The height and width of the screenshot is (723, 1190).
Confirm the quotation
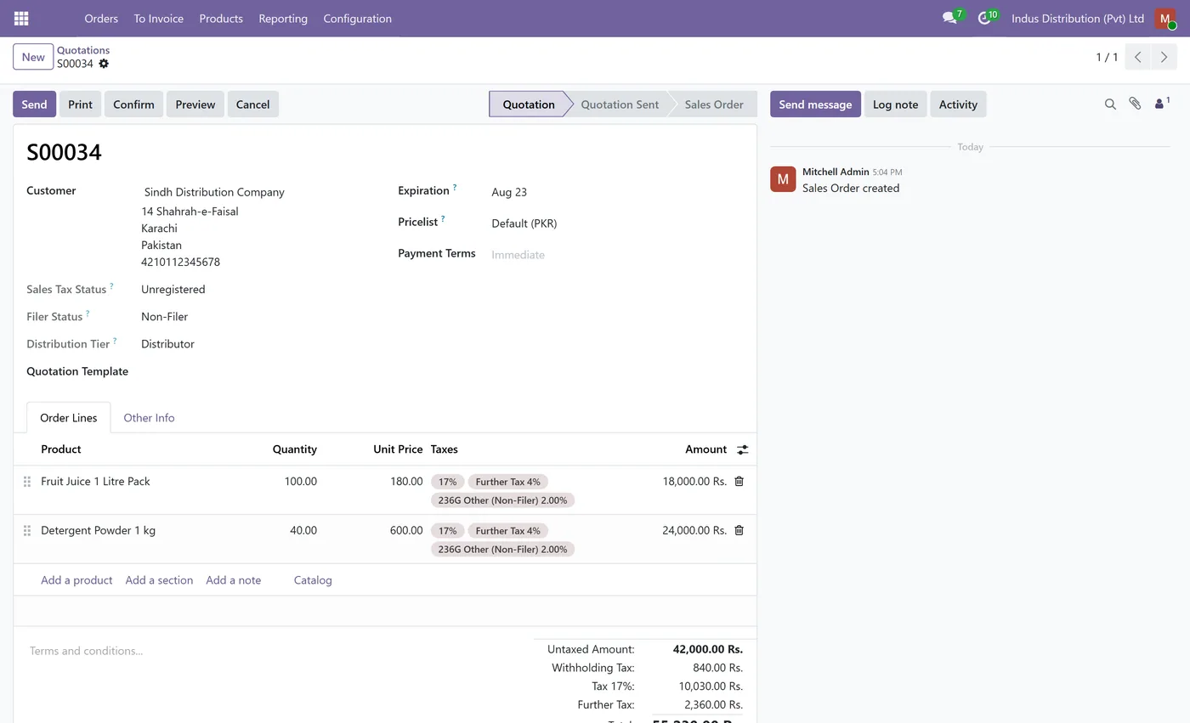point(133,104)
